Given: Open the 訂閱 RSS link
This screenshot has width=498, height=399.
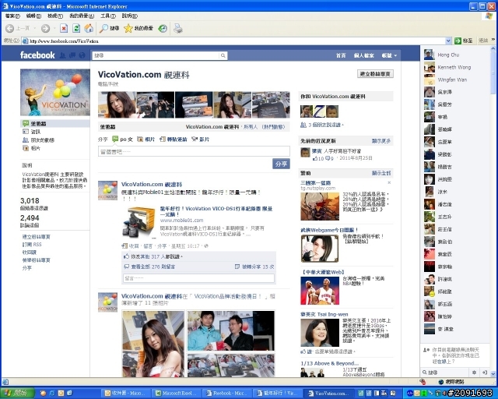Looking at the screenshot, I should [x=32, y=245].
